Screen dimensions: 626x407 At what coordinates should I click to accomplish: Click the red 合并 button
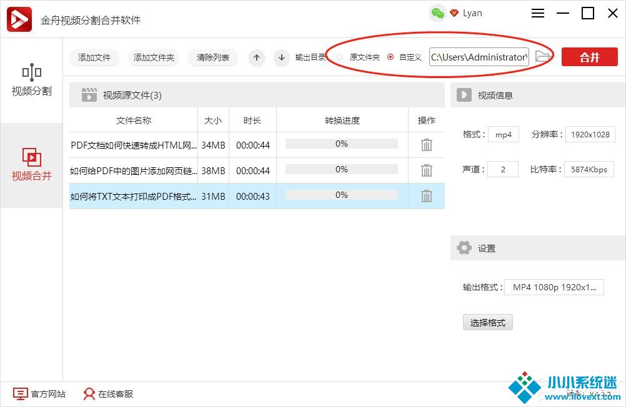589,57
